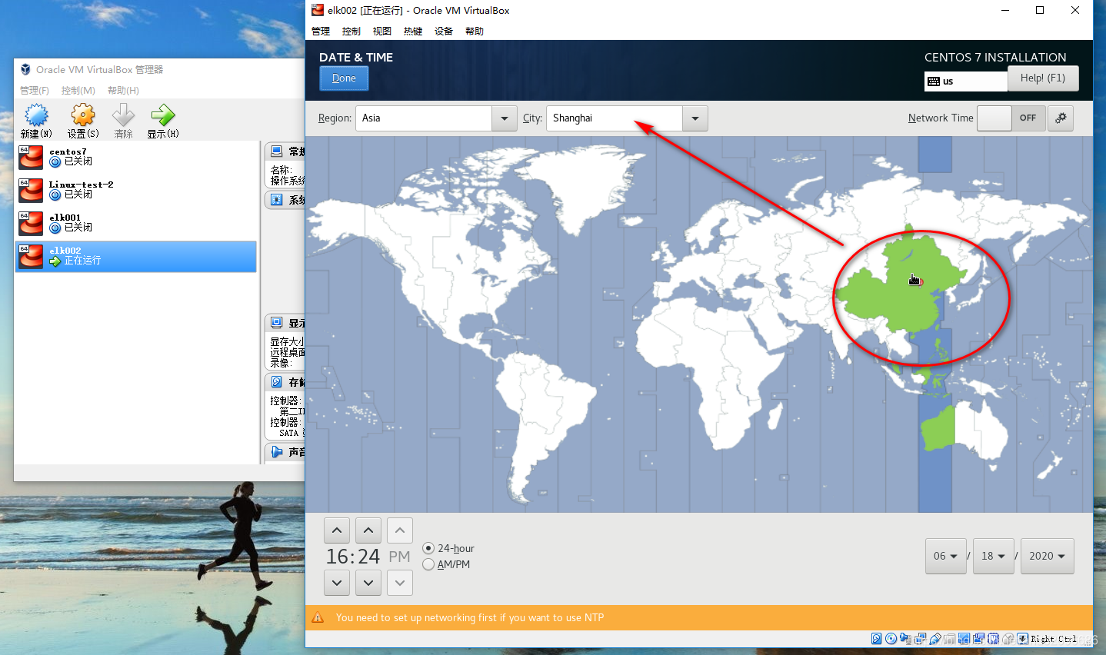The height and width of the screenshot is (655, 1106).
Task: Click the Help! (F1) button
Action: (1043, 78)
